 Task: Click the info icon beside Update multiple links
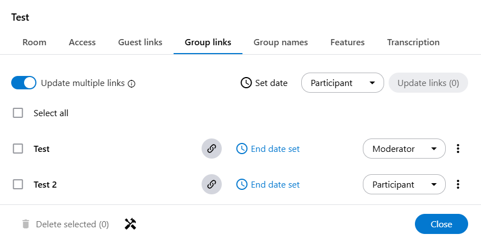[x=132, y=84]
